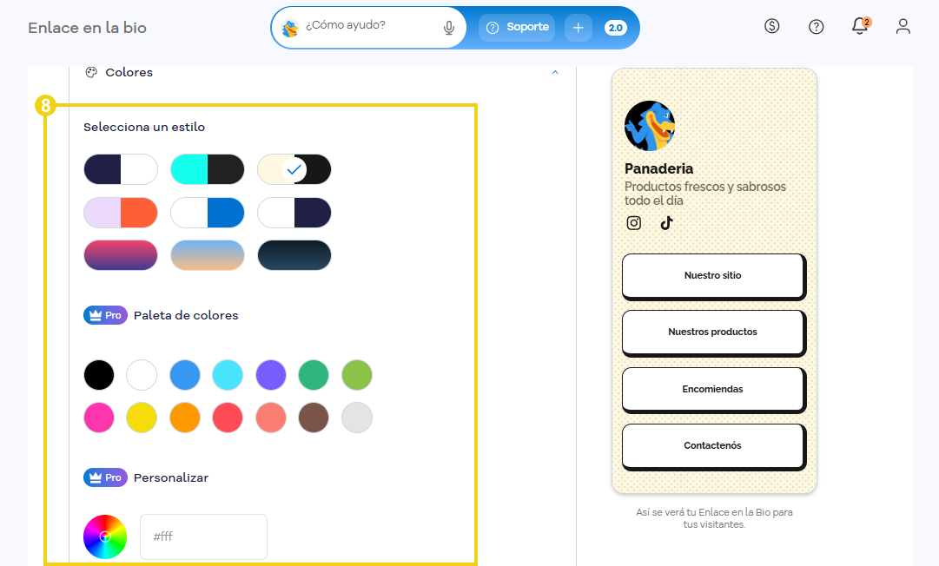The image size is (939, 566).
Task: Click the Hostgator mascot icon in the search bar
Action: point(290,28)
